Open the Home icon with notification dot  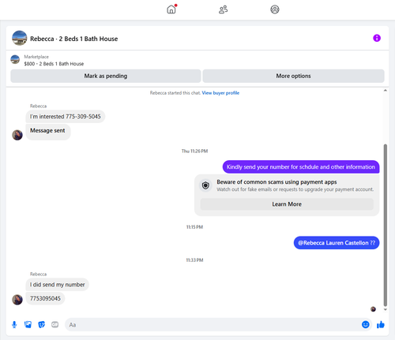pyautogui.click(x=171, y=9)
